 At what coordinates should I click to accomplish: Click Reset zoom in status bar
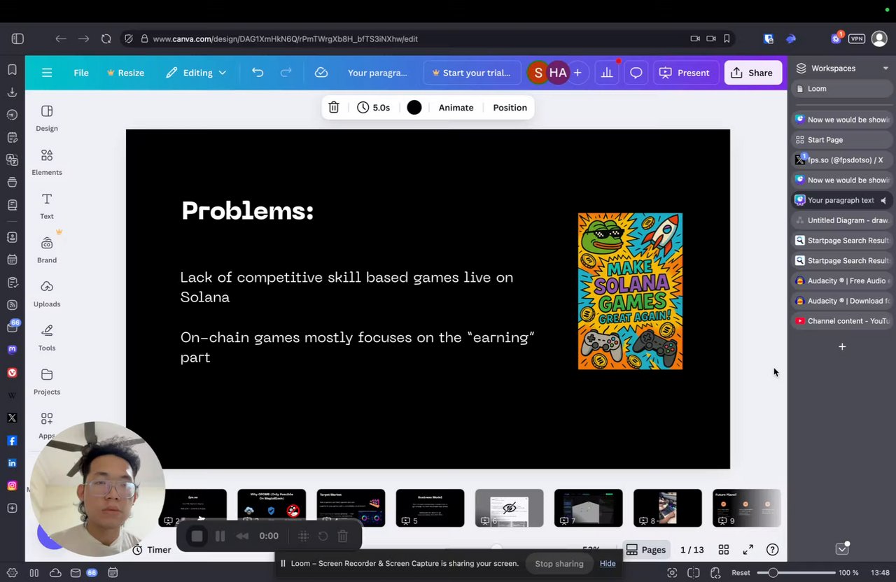(x=741, y=573)
